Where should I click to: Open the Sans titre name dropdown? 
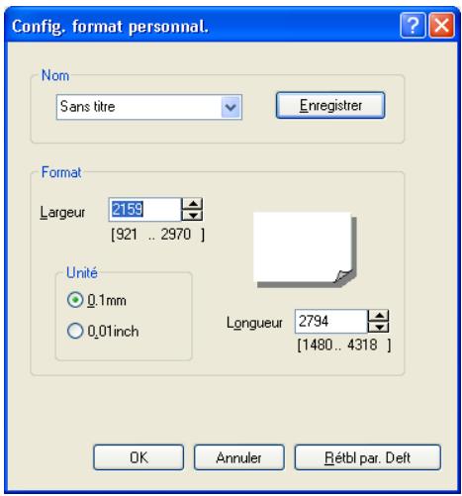click(x=231, y=107)
